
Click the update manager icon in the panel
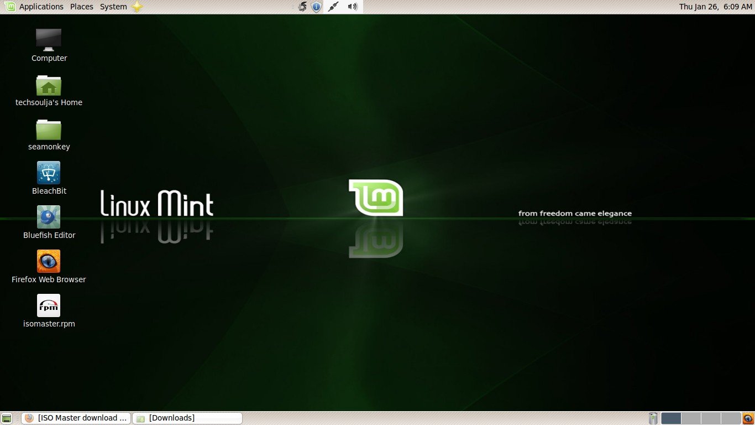point(316,7)
